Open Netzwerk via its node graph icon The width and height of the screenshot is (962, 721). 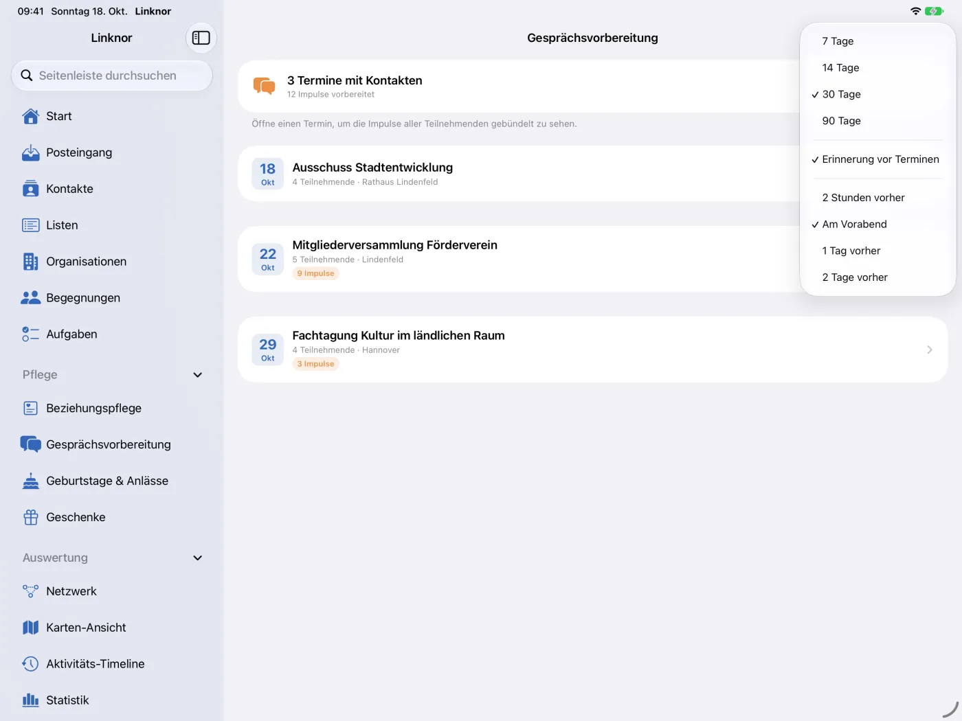pyautogui.click(x=31, y=591)
